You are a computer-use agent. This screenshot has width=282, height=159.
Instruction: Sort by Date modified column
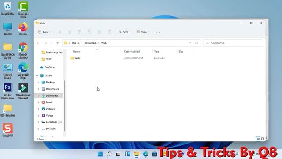pyautogui.click(x=132, y=52)
